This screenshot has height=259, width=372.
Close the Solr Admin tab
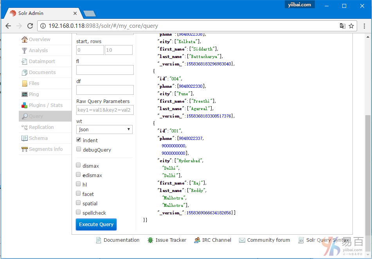click(x=75, y=13)
